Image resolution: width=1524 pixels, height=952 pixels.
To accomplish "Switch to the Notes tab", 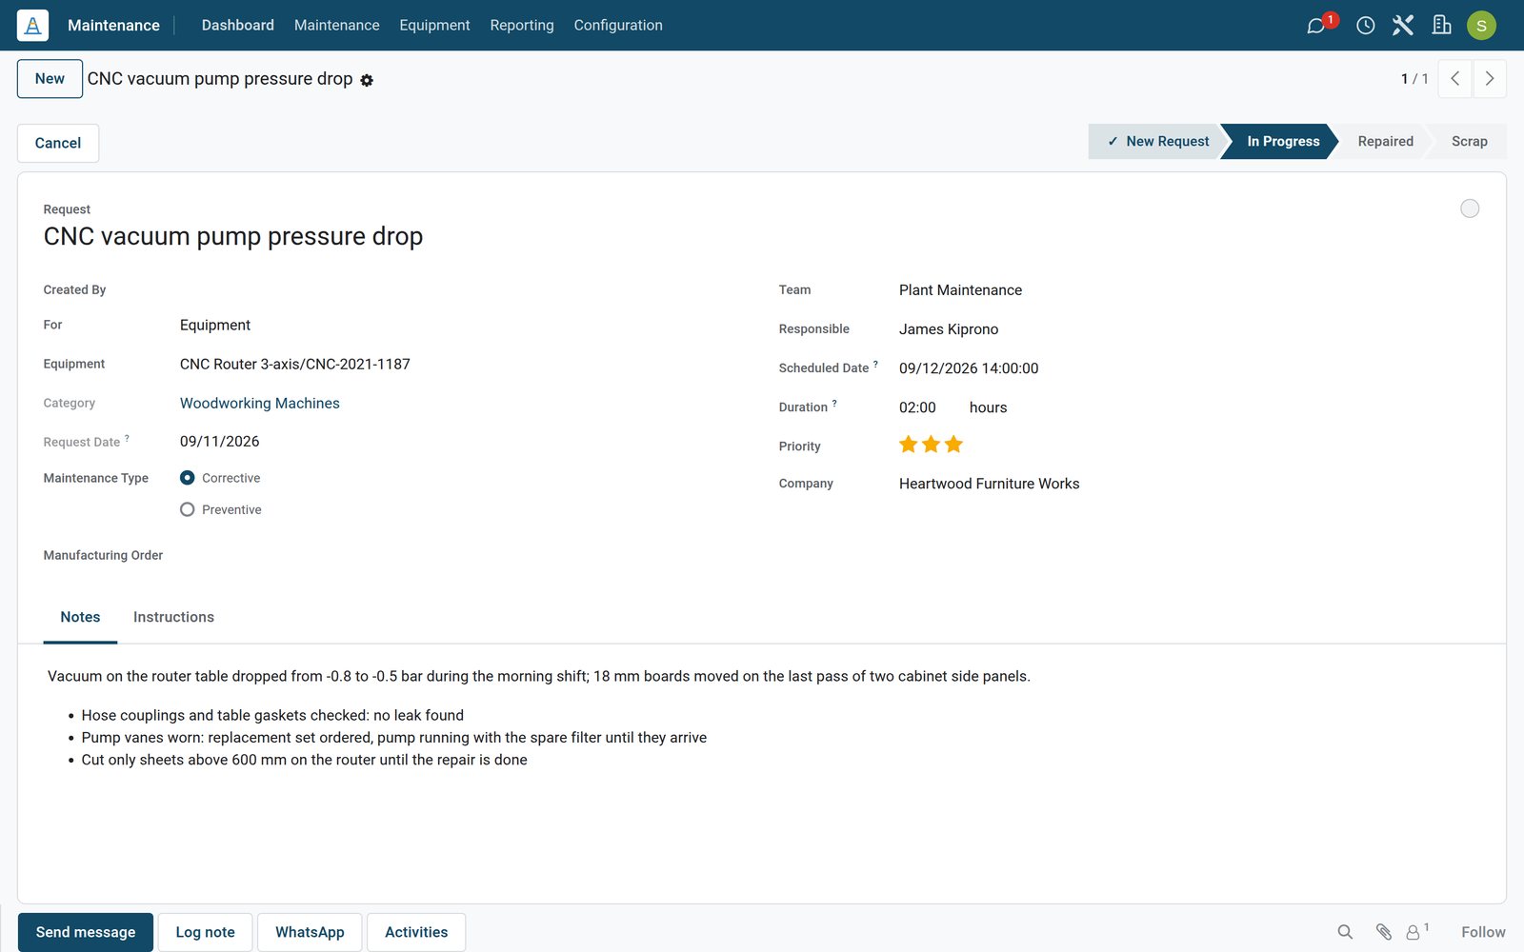I will (x=80, y=617).
